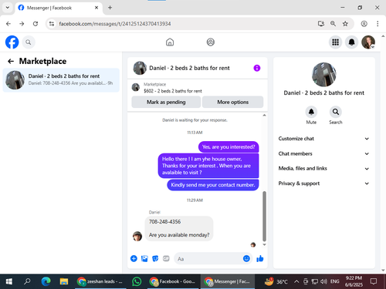Close the Messenger browser tab
Viewport: 386px width, 289px height.
pyautogui.click(x=96, y=8)
